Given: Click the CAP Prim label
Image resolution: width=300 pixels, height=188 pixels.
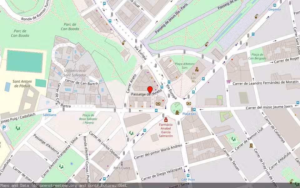Looking at the screenshot, I should tap(188, 180).
